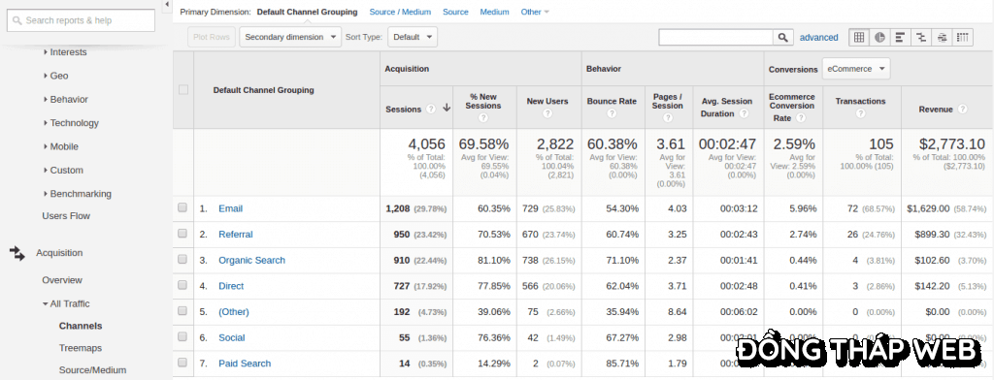This screenshot has height=380, width=994.
Task: Select the pie chart percentage view icon
Action: click(879, 37)
